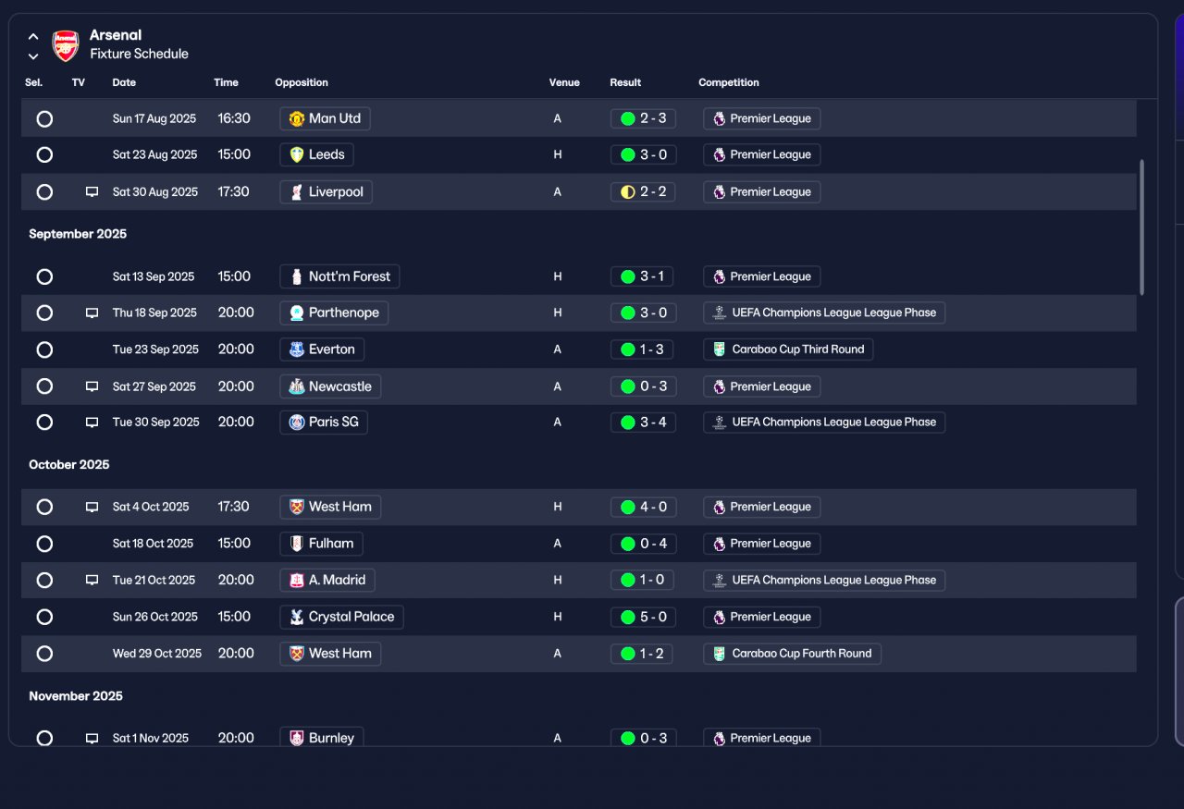The width and height of the screenshot is (1184, 809).
Task: Select the Paris SG fixture radio button
Action: pos(44,423)
